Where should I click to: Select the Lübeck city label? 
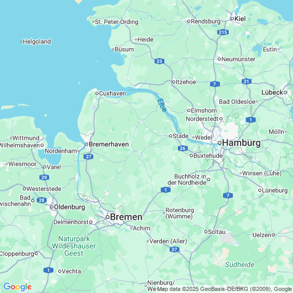(x=272, y=92)
